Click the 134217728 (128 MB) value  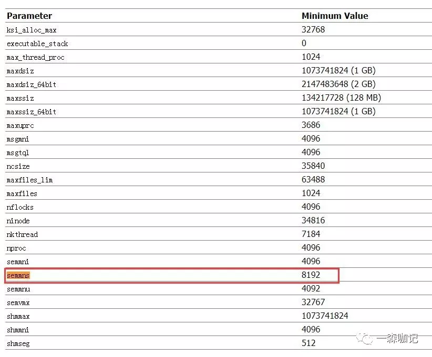pyautogui.click(x=341, y=98)
